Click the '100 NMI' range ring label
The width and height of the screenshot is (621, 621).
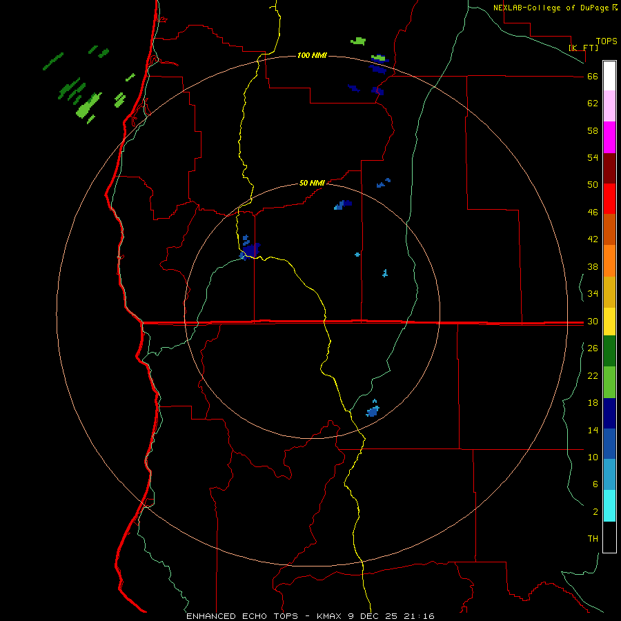312,55
